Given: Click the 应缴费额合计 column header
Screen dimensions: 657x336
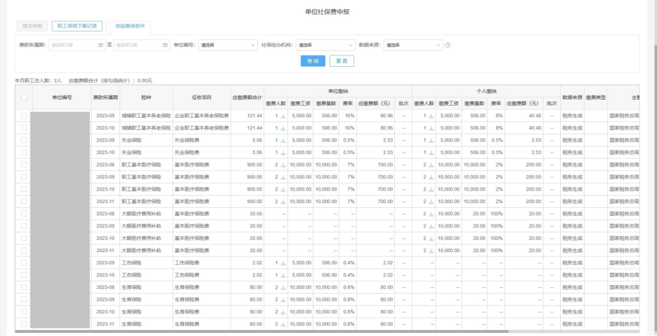Looking at the screenshot, I should coord(247,97).
